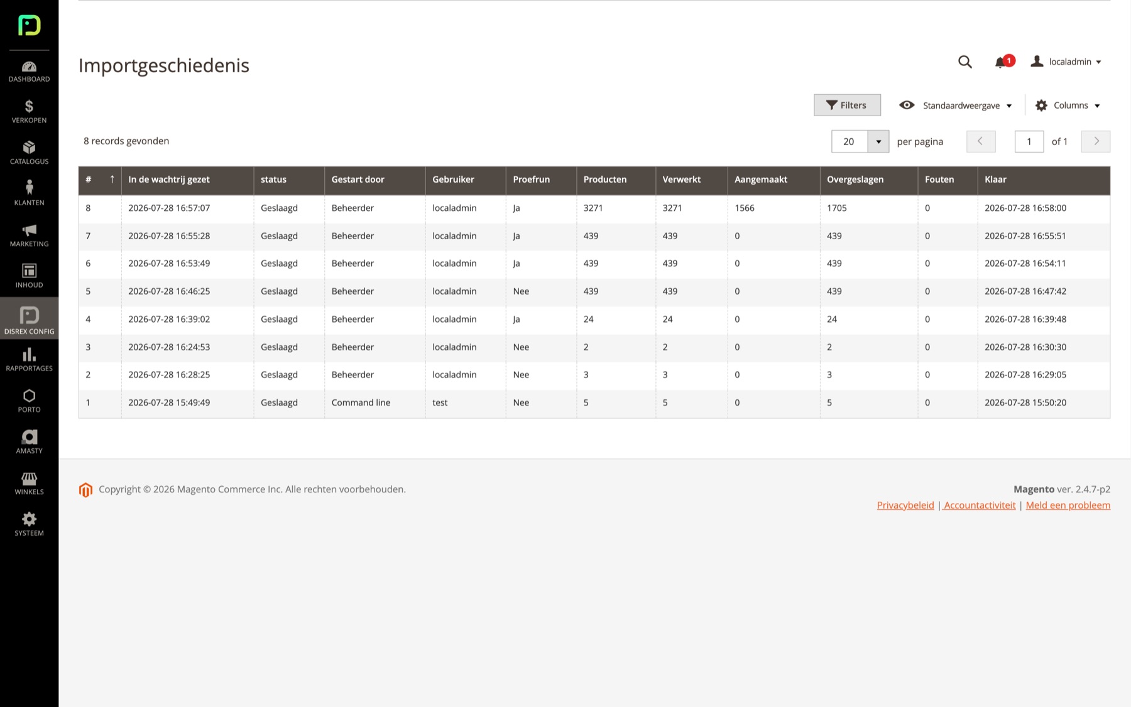The width and height of the screenshot is (1131, 707).
Task: Click the 24 Producten value in row 4
Action: pos(588,319)
